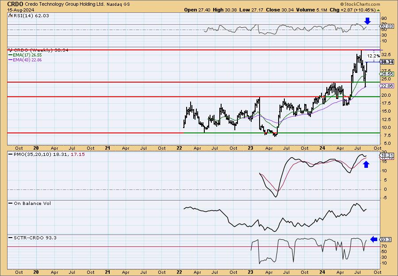This screenshot has height=276, width=398.
Task: Click the 26.55 EMA tag on right axis
Action: point(387,74)
